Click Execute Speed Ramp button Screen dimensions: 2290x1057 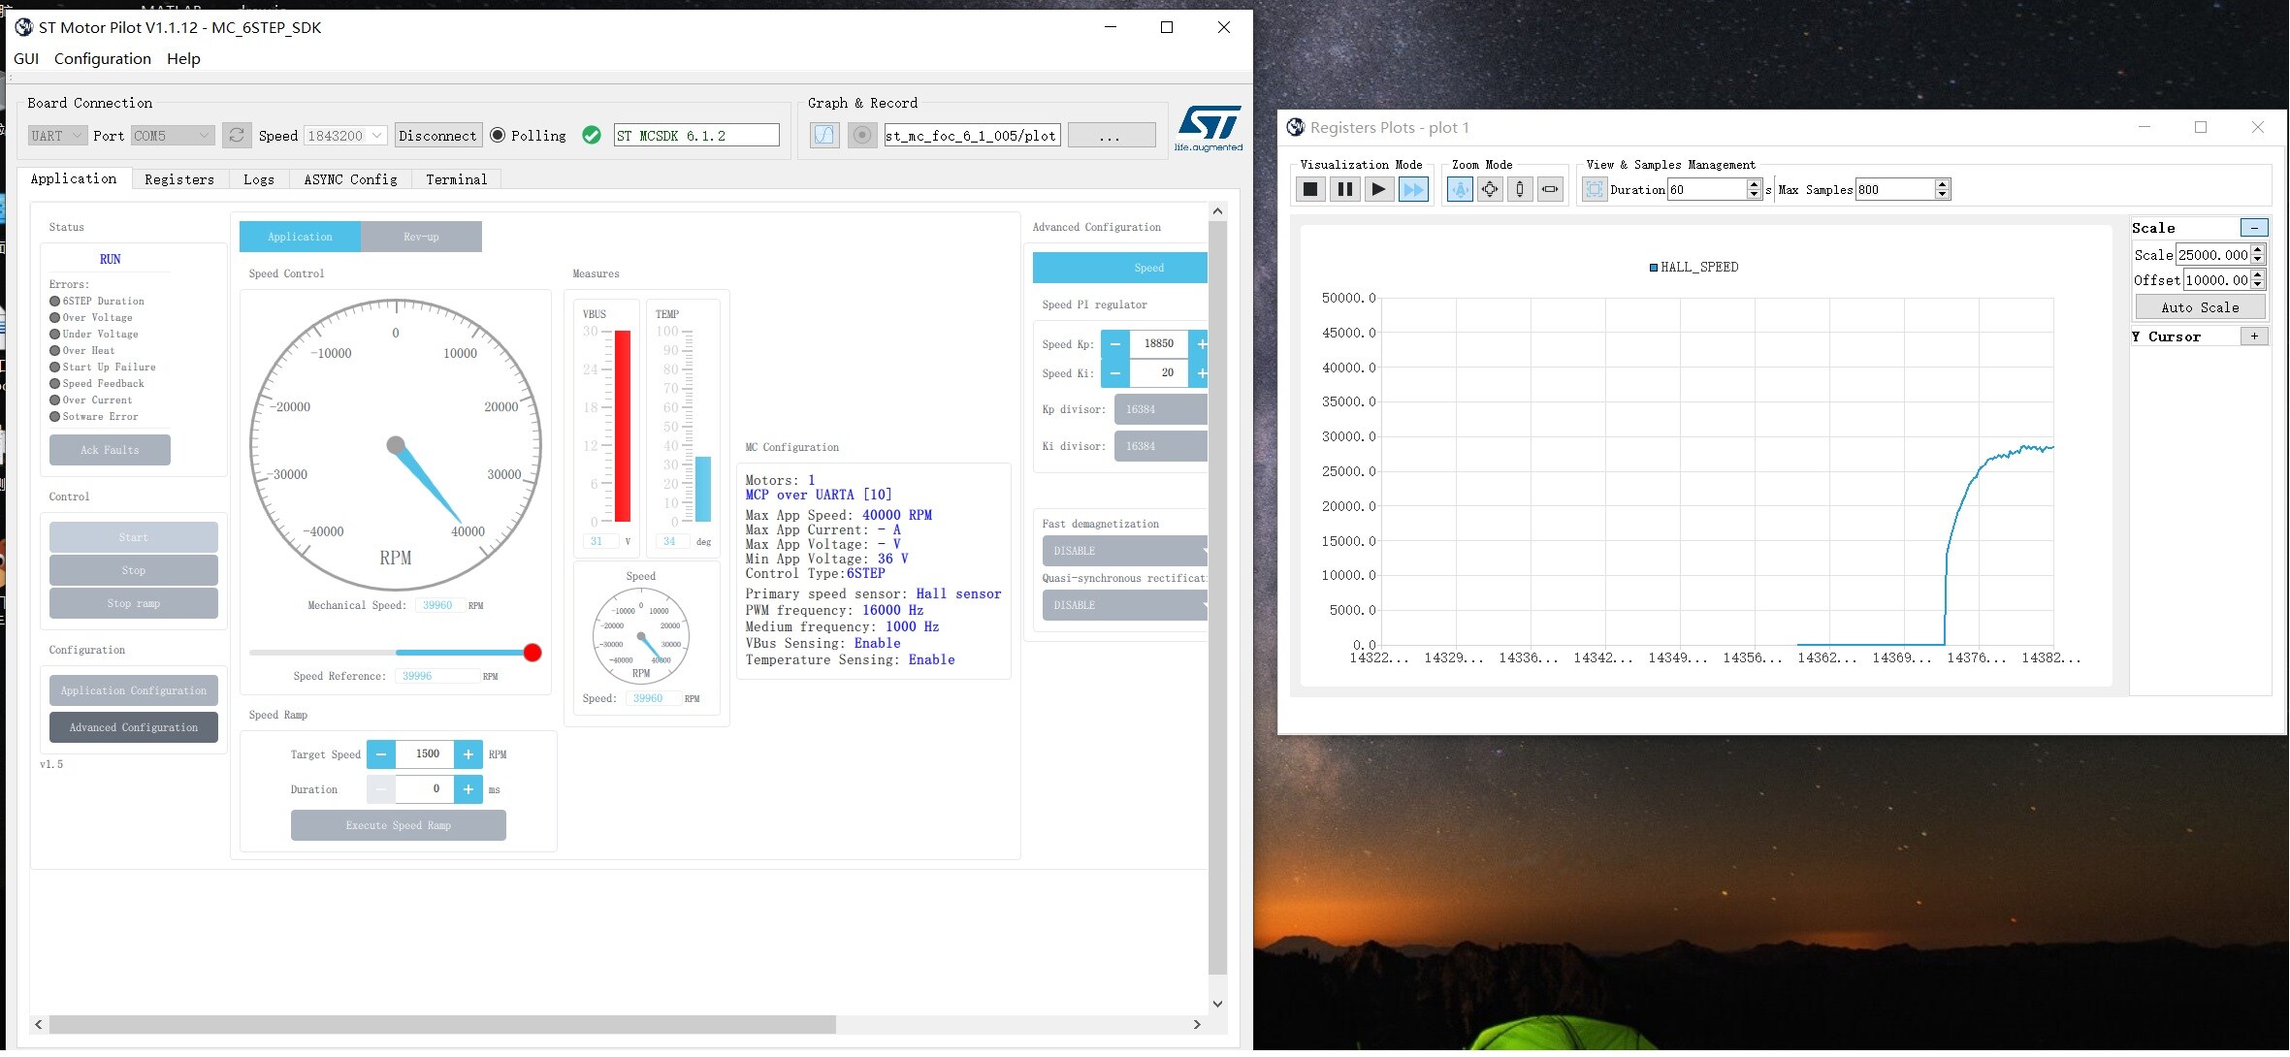(x=399, y=825)
